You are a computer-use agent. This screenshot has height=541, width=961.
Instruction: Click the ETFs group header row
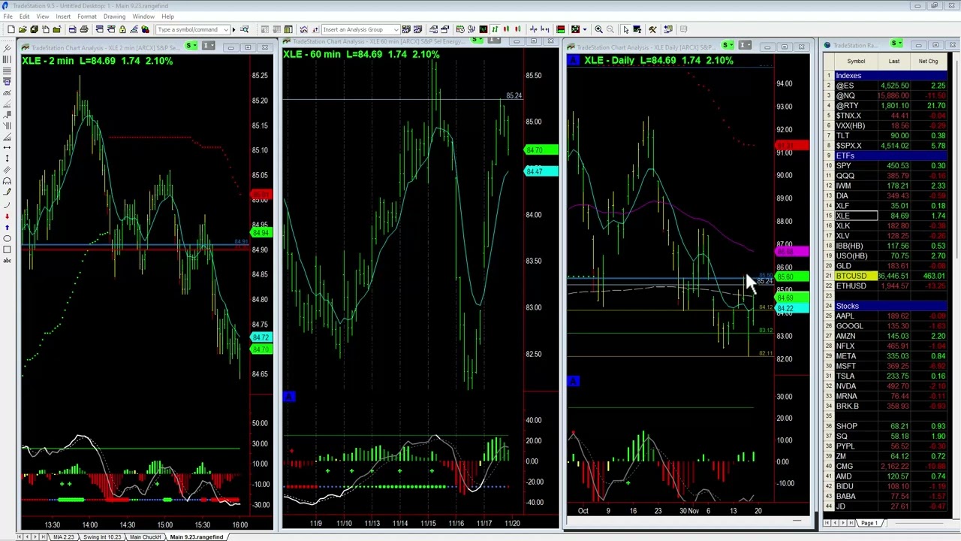(890, 156)
